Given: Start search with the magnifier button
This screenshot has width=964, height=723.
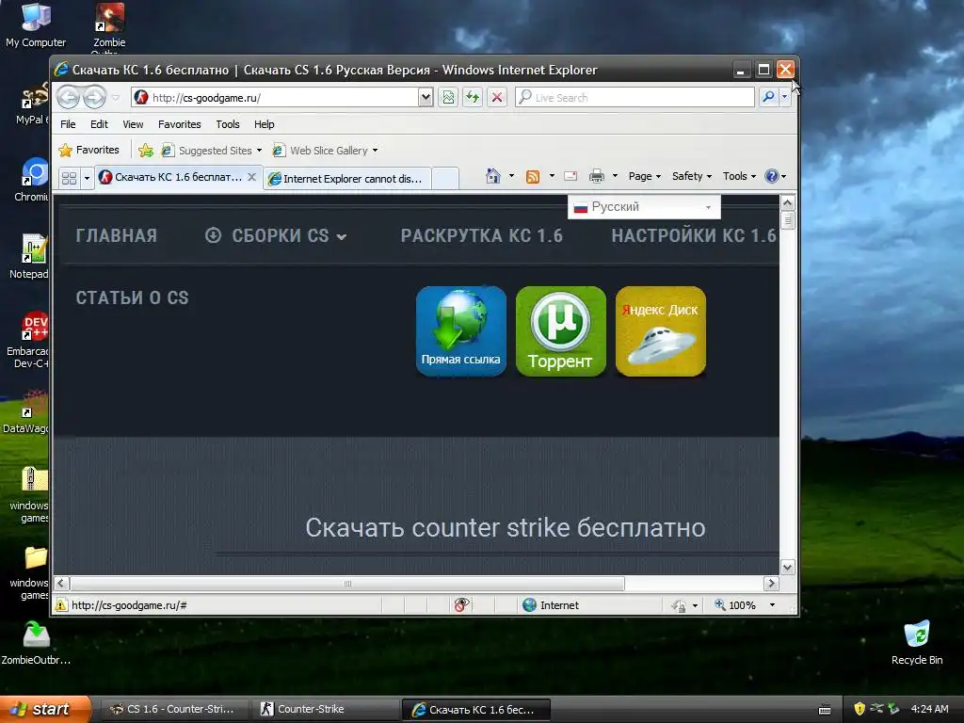Looking at the screenshot, I should pos(768,97).
